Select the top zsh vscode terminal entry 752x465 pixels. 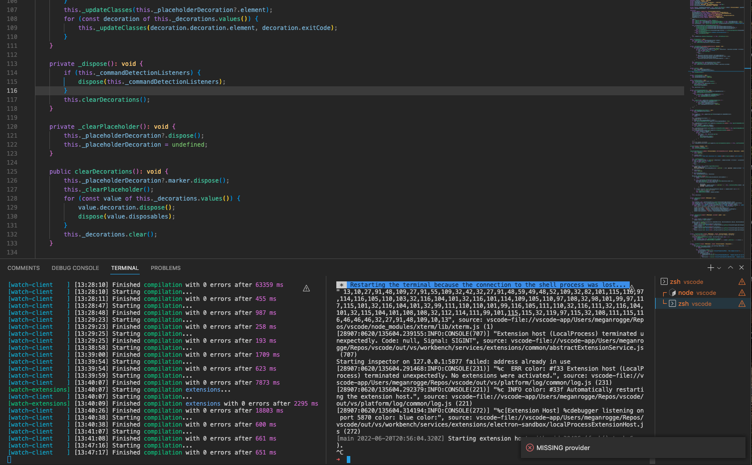click(702, 282)
